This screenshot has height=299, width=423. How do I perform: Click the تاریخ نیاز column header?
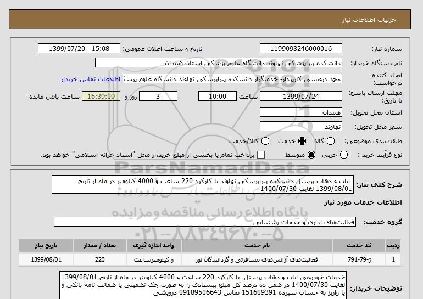coord(46,245)
